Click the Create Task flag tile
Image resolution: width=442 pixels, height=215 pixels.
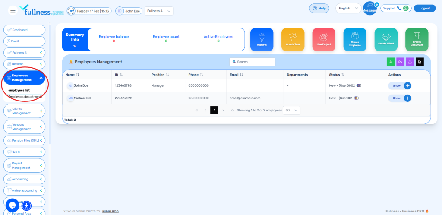(293, 39)
